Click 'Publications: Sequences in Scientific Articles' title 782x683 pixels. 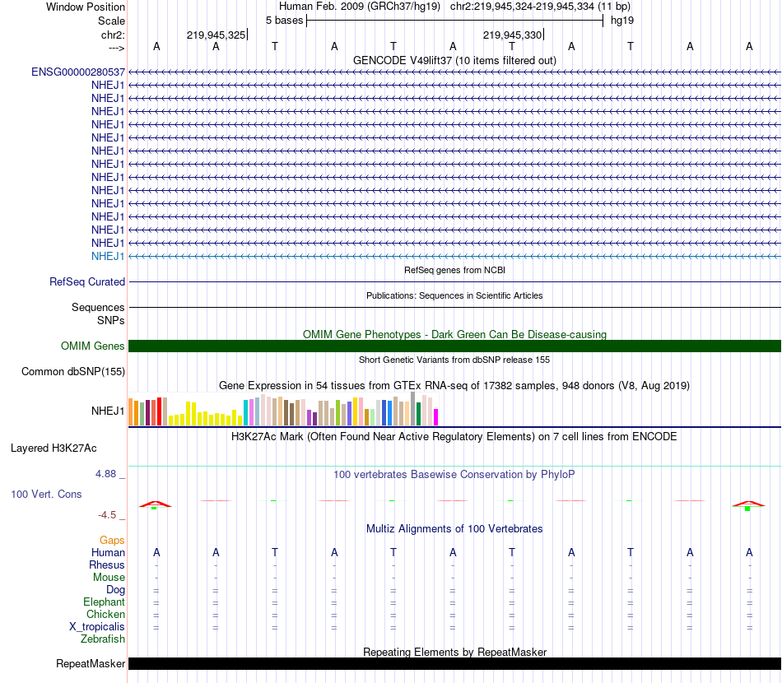[454, 295]
